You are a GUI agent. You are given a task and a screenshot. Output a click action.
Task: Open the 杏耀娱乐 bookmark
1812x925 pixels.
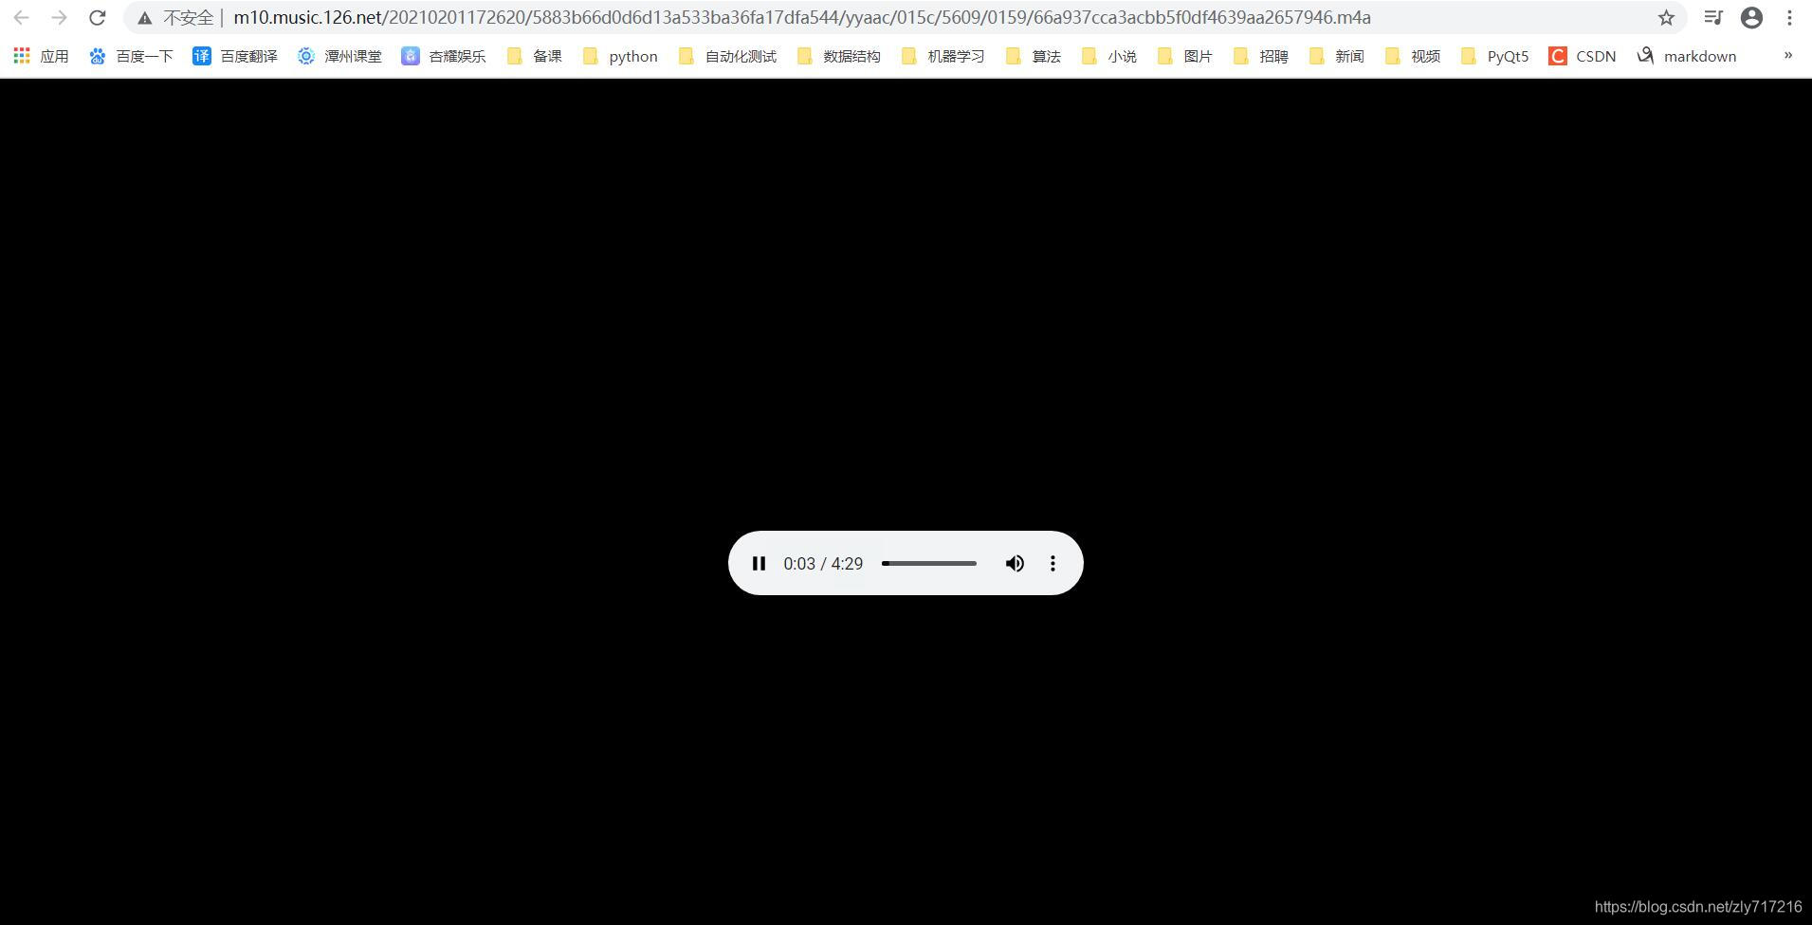[444, 56]
